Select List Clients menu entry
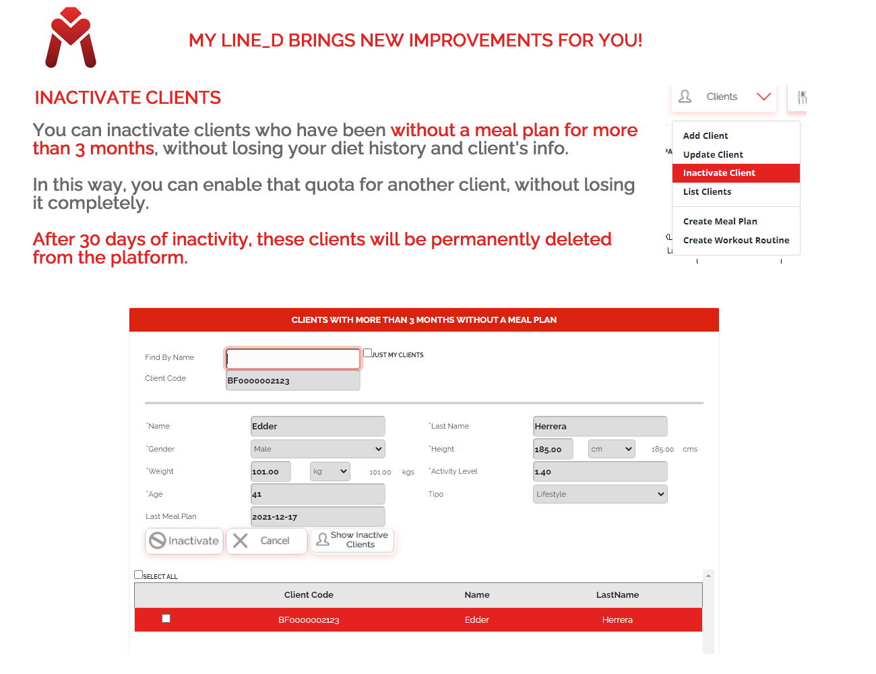Image resolution: width=876 pixels, height=674 pixels. point(707,191)
